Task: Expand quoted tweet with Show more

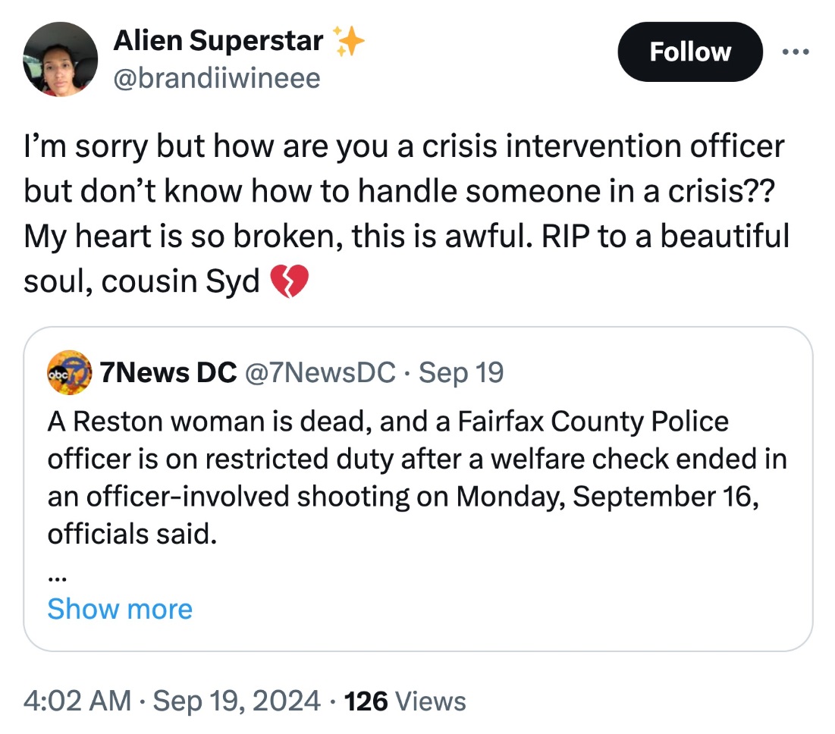Action: (120, 609)
